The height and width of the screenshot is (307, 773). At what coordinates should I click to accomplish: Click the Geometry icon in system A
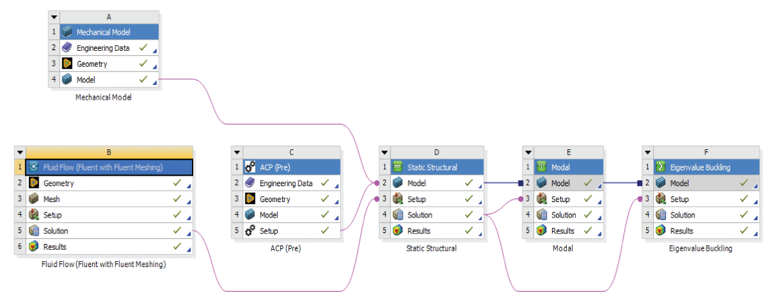(x=67, y=64)
